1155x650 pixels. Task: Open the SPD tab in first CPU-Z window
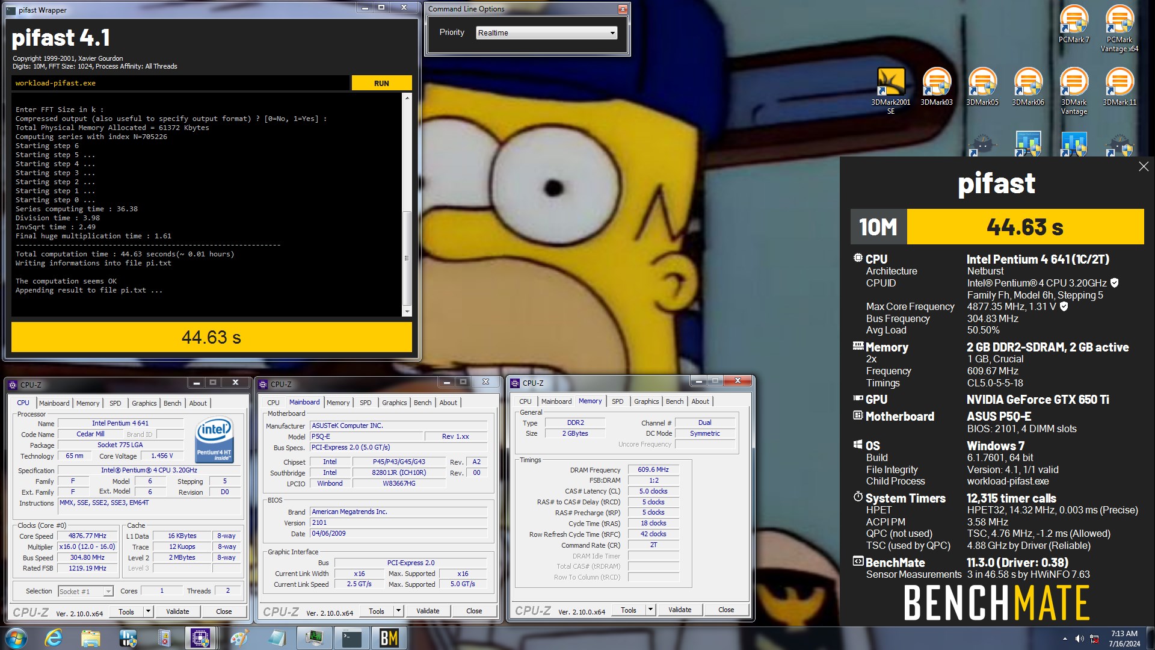pos(115,403)
